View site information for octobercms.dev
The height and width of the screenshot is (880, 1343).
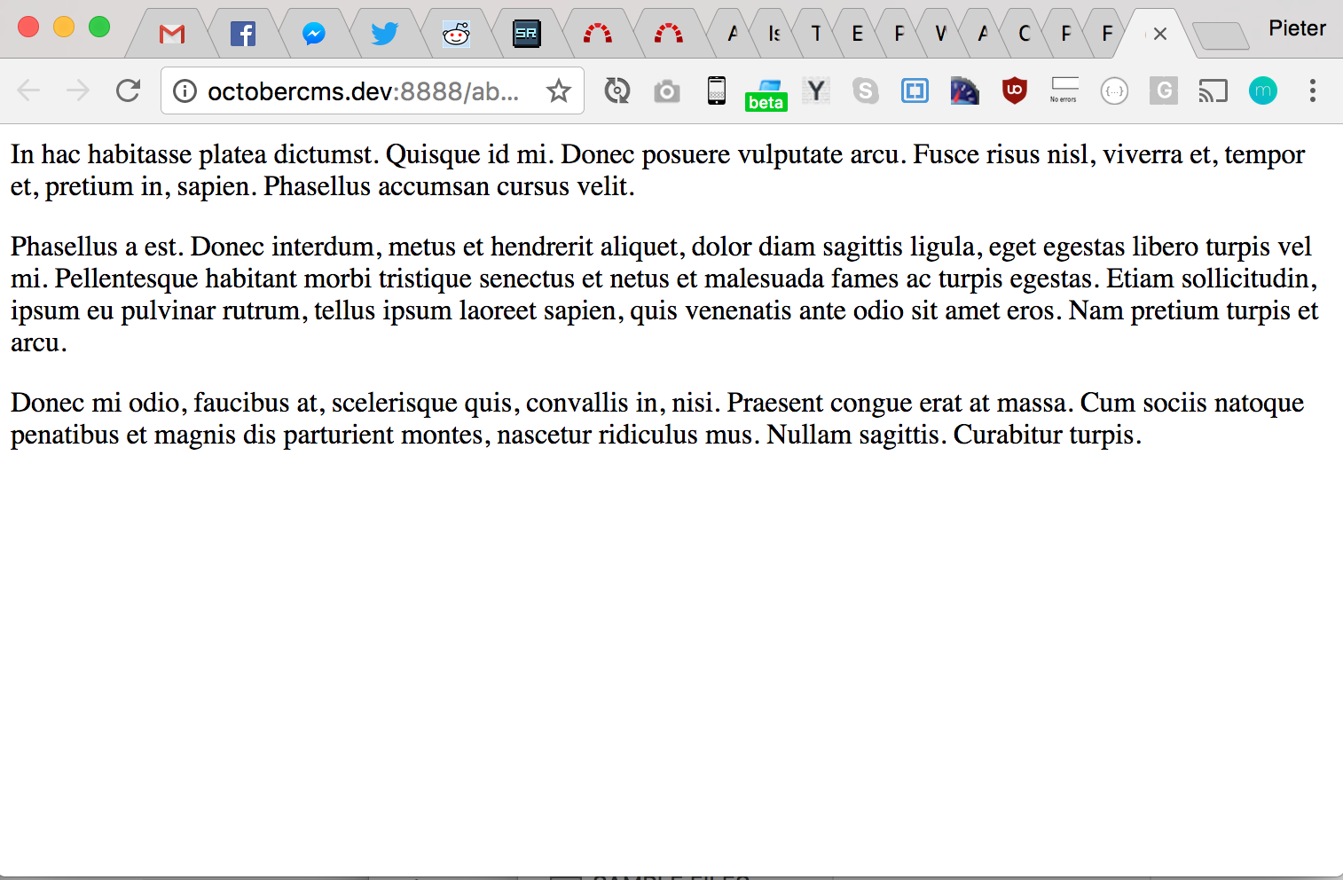pyautogui.click(x=185, y=91)
